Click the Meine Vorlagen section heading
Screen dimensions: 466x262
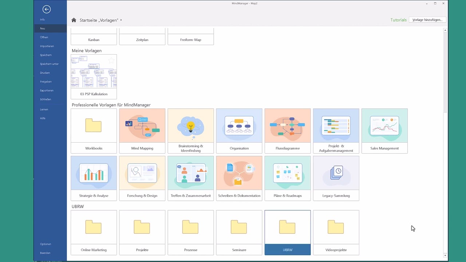(87, 51)
